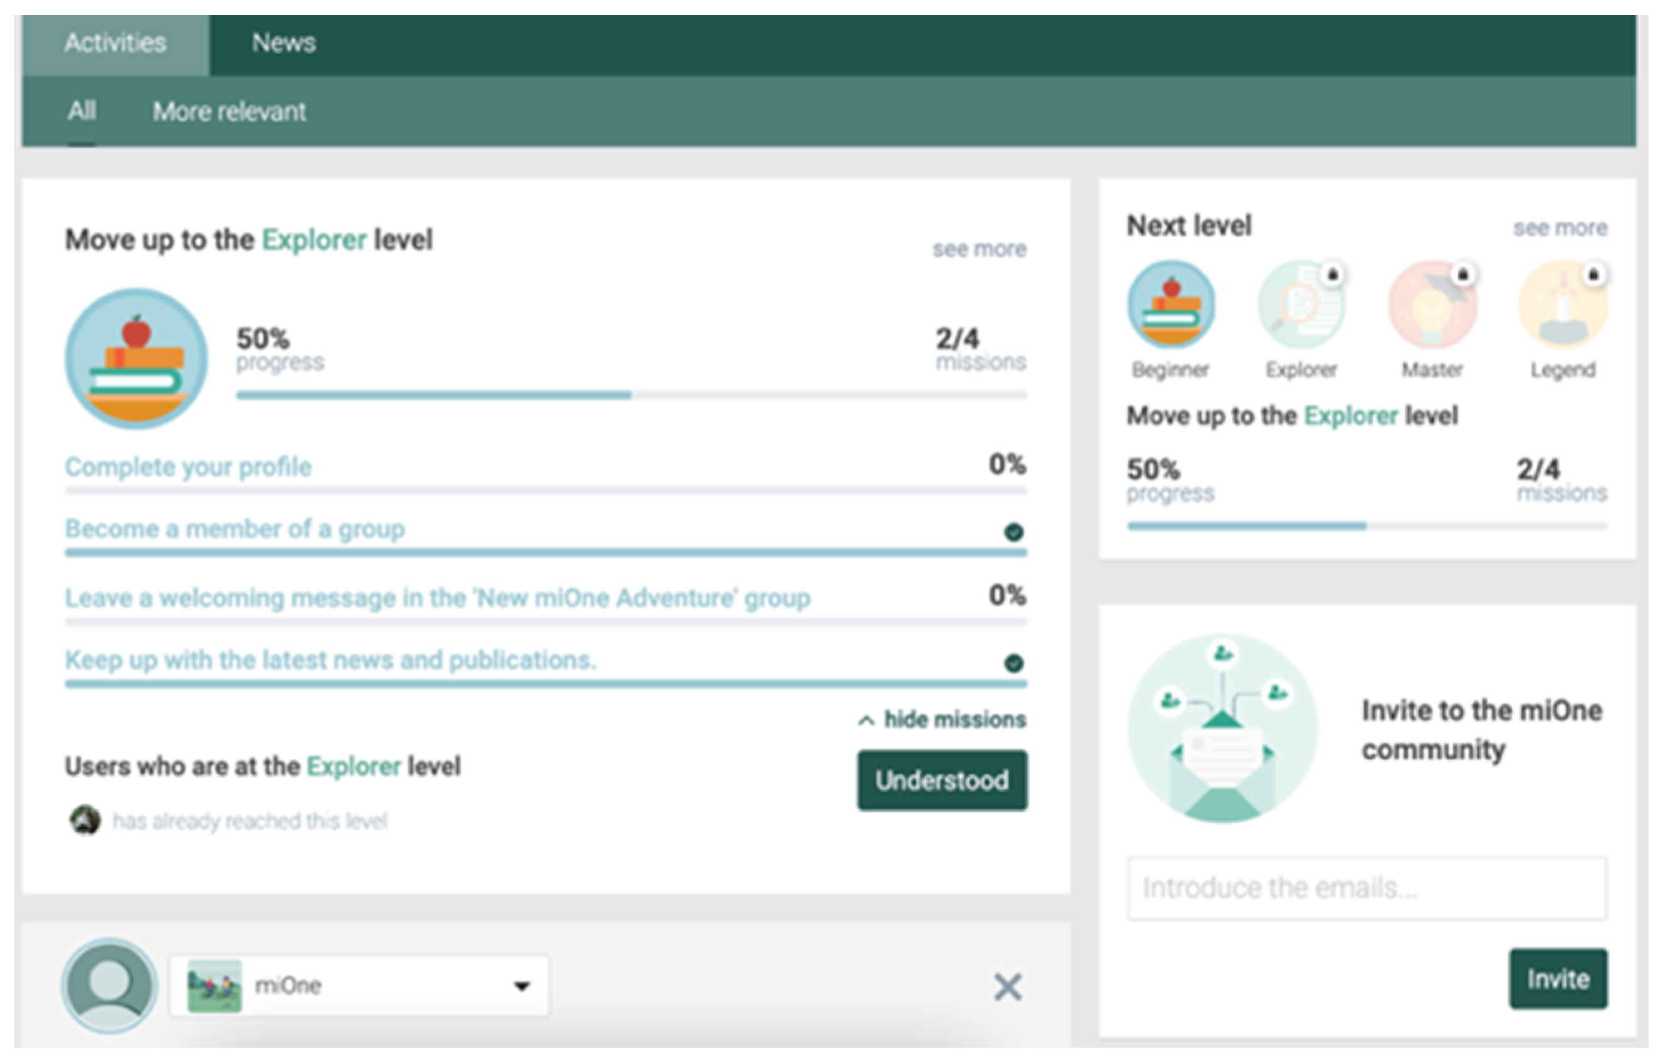The image size is (1660, 1062).
Task: Select the locked Explorer level icon
Action: tap(1301, 304)
